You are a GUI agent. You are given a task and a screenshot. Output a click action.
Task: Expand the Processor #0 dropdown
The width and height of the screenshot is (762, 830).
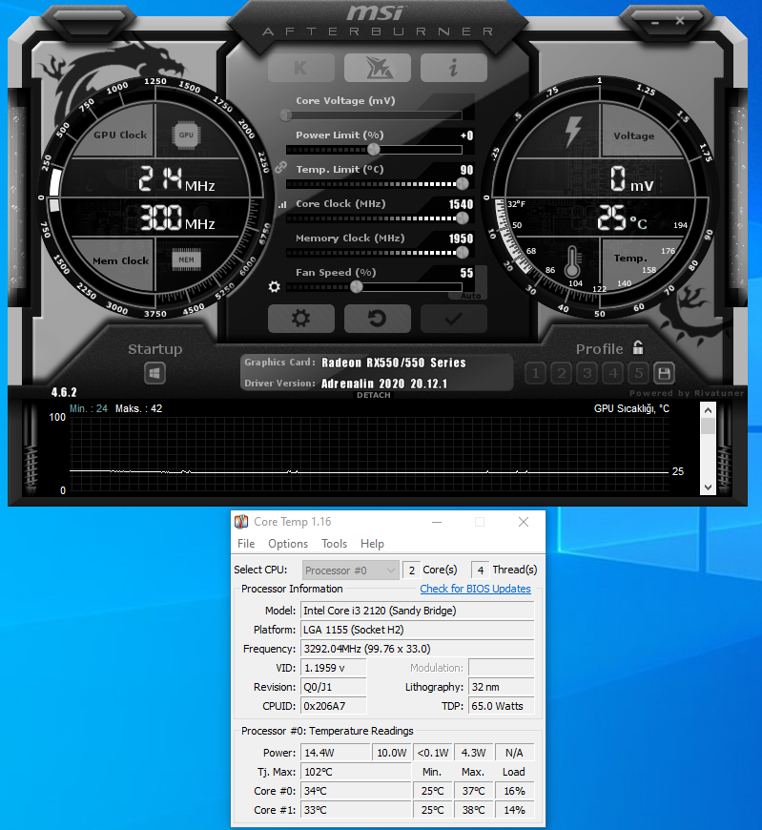click(351, 571)
